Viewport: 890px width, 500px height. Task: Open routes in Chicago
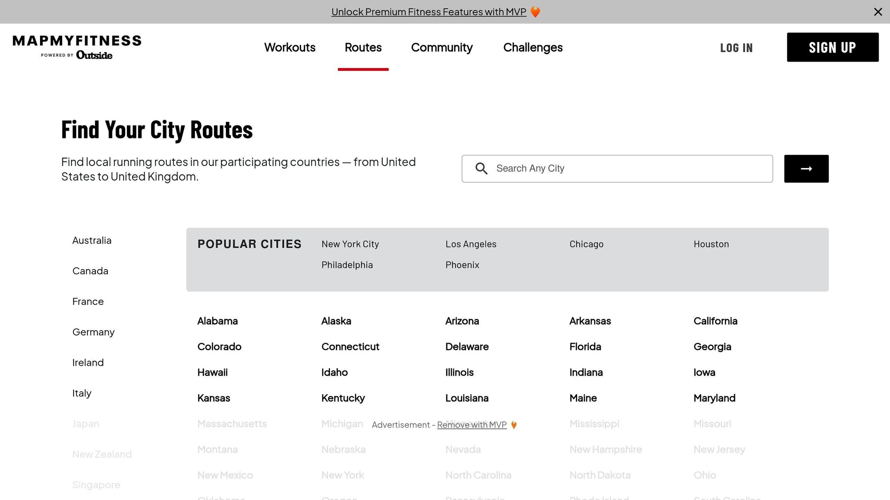(x=586, y=244)
